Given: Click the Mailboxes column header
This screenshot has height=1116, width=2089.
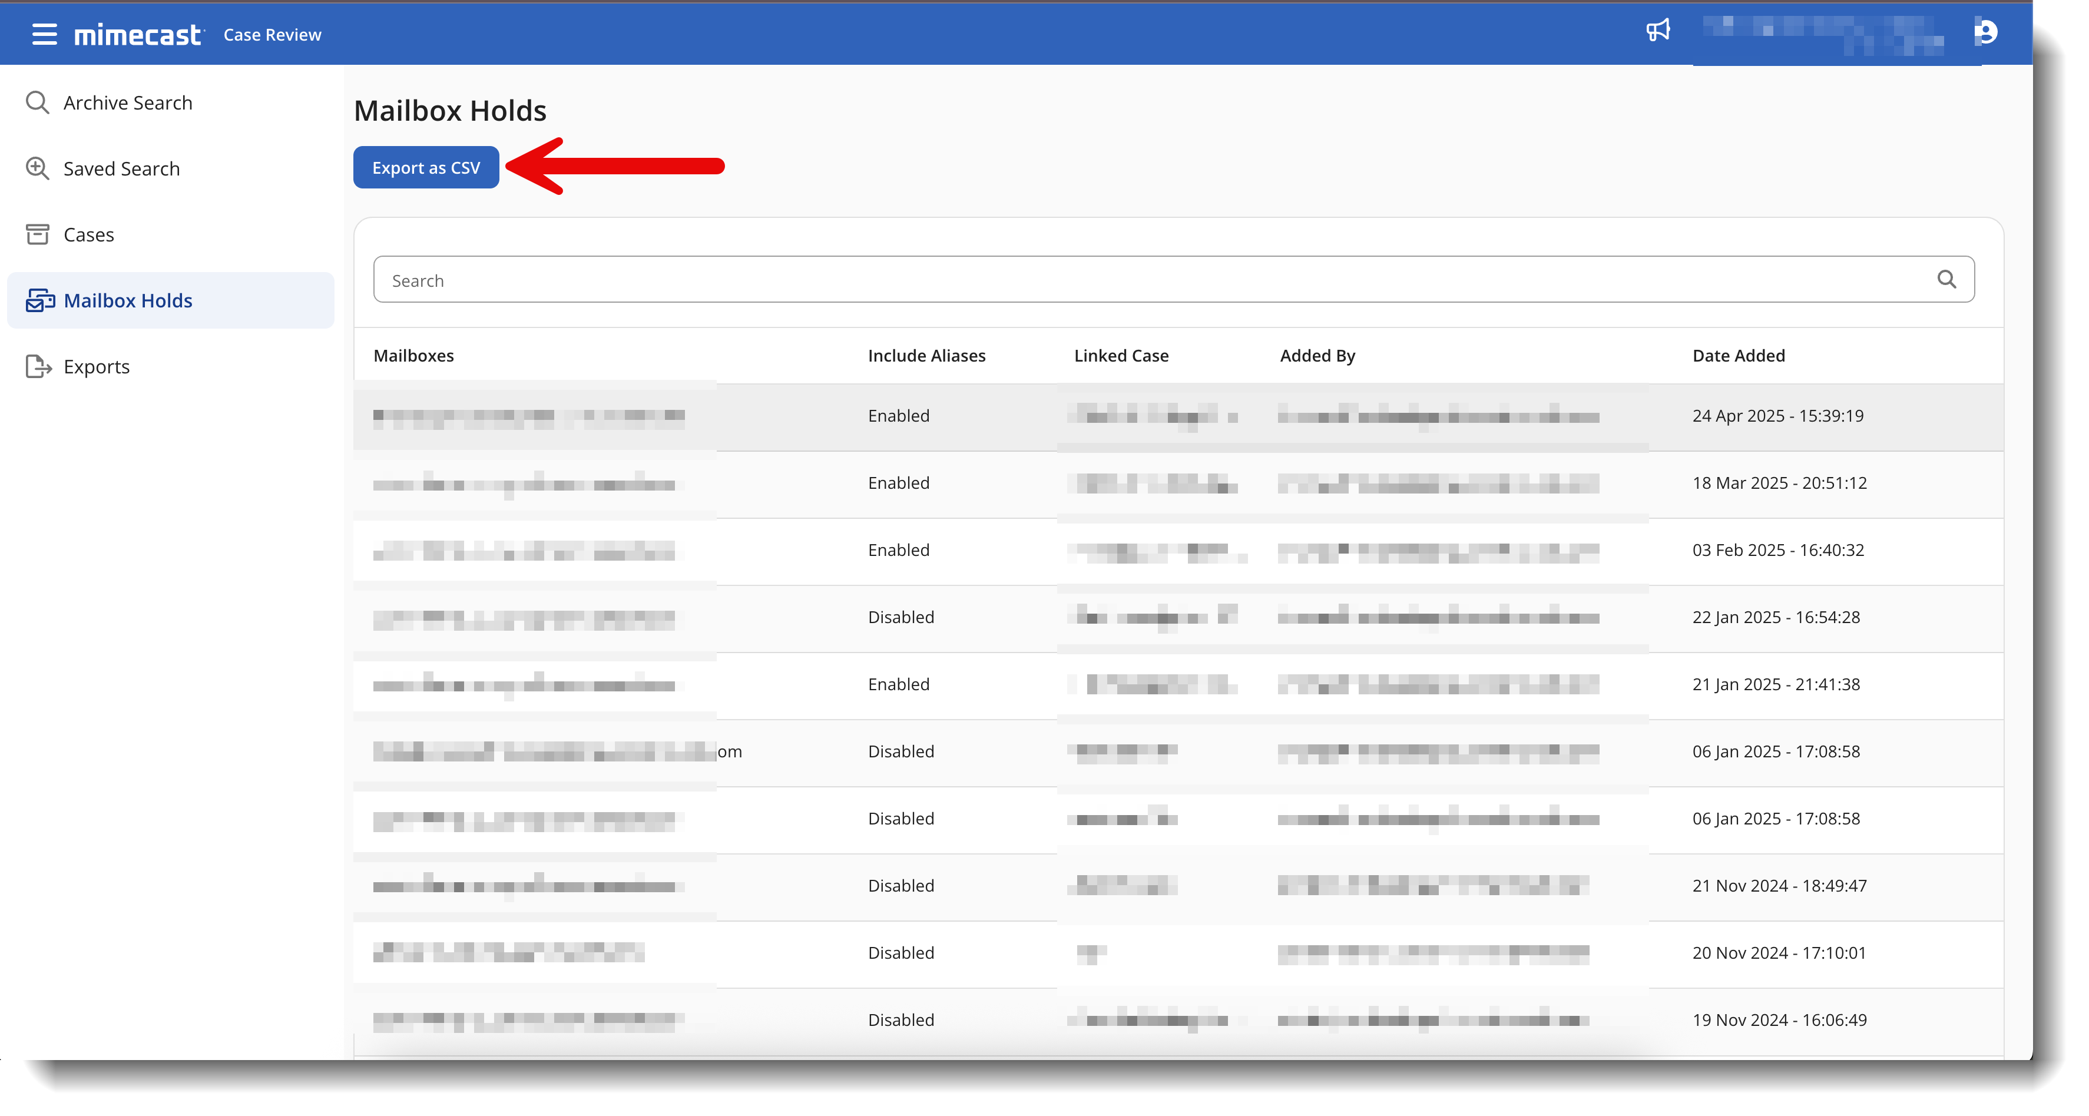Looking at the screenshot, I should [x=413, y=356].
